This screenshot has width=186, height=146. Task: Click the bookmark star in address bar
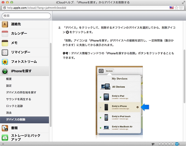176,8
